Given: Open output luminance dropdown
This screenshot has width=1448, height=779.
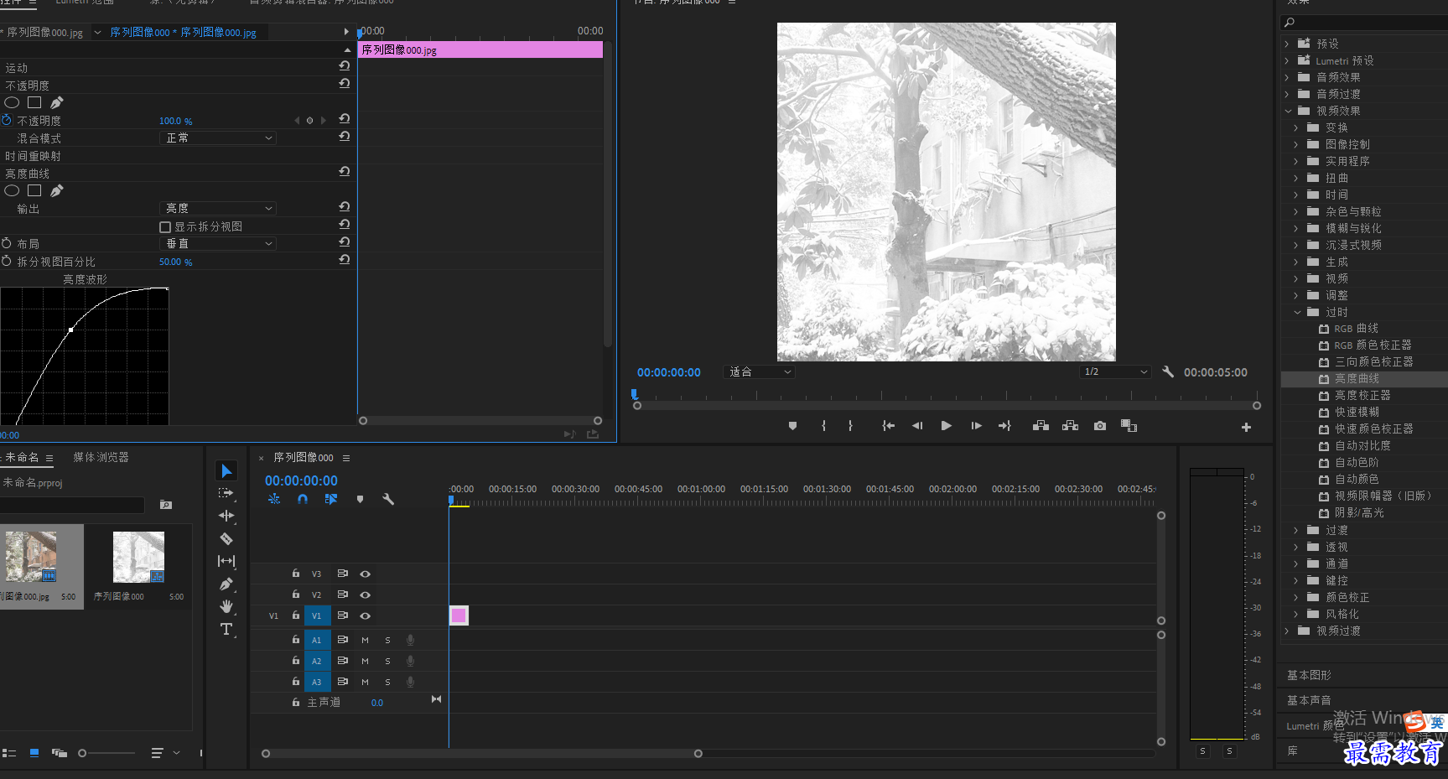Looking at the screenshot, I should click(x=218, y=208).
